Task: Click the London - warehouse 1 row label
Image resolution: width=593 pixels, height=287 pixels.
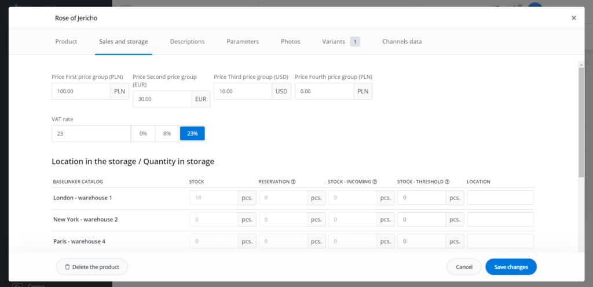Action: point(83,198)
